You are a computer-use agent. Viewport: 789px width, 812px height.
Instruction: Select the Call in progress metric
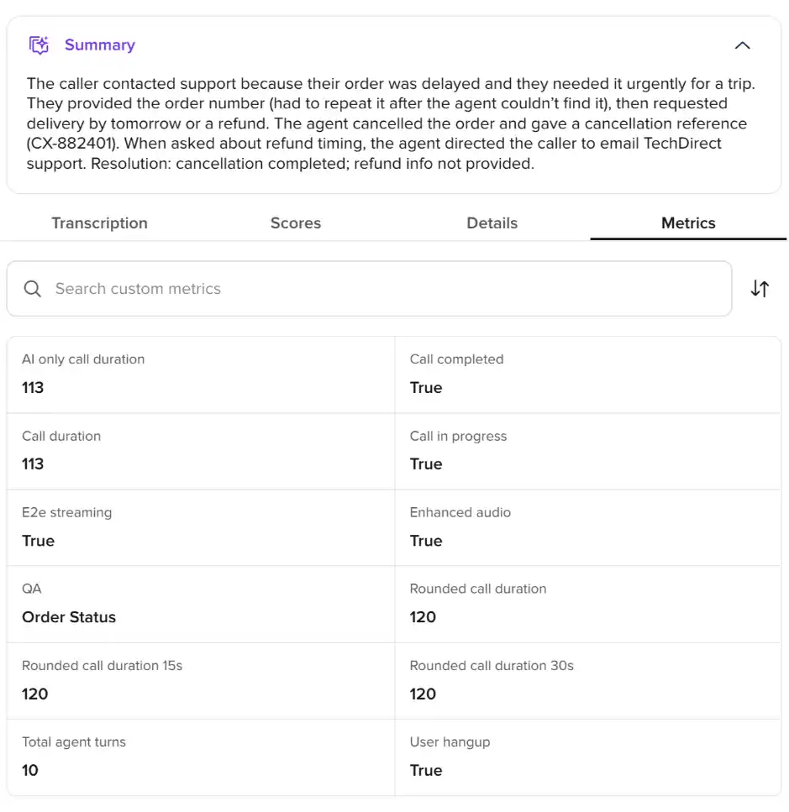coord(587,451)
